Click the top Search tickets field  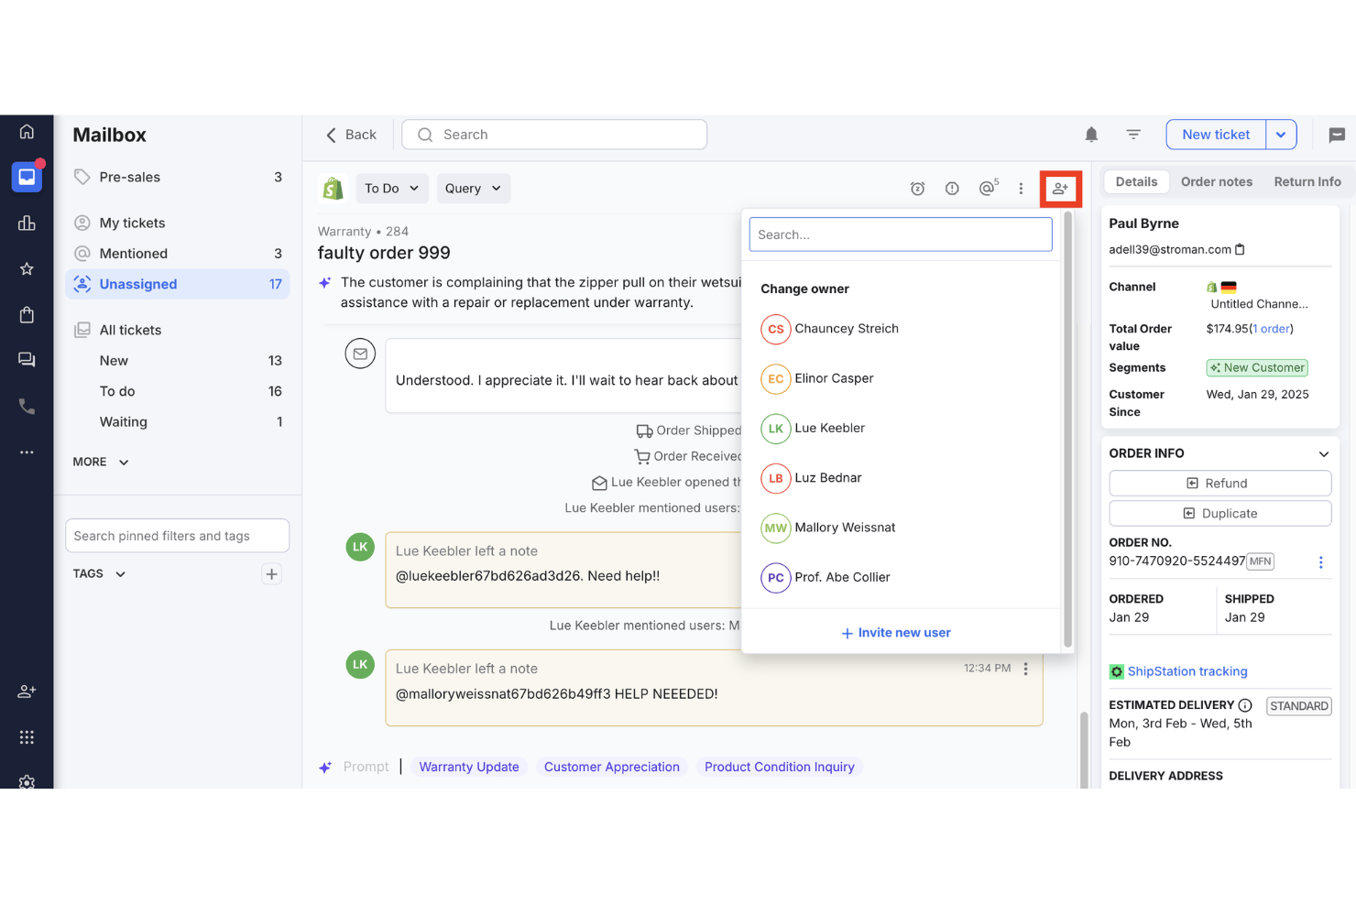[x=554, y=135]
